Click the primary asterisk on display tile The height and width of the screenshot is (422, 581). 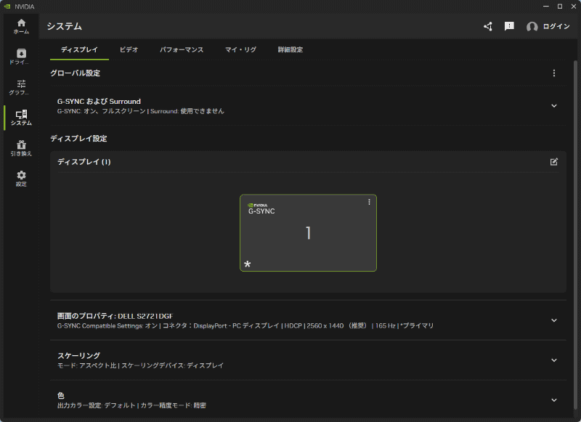click(248, 264)
